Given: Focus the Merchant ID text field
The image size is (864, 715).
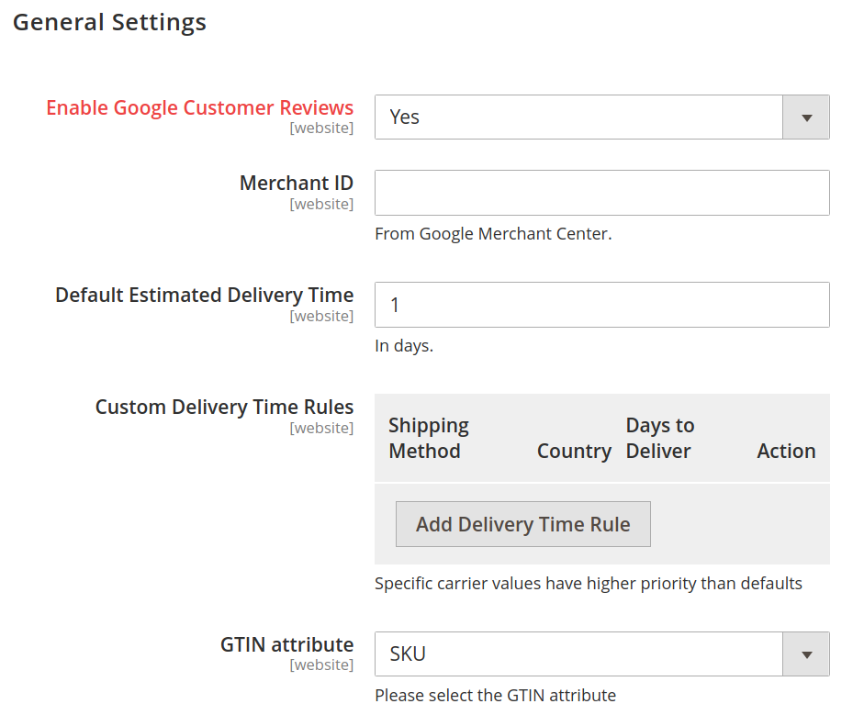Looking at the screenshot, I should [601, 193].
